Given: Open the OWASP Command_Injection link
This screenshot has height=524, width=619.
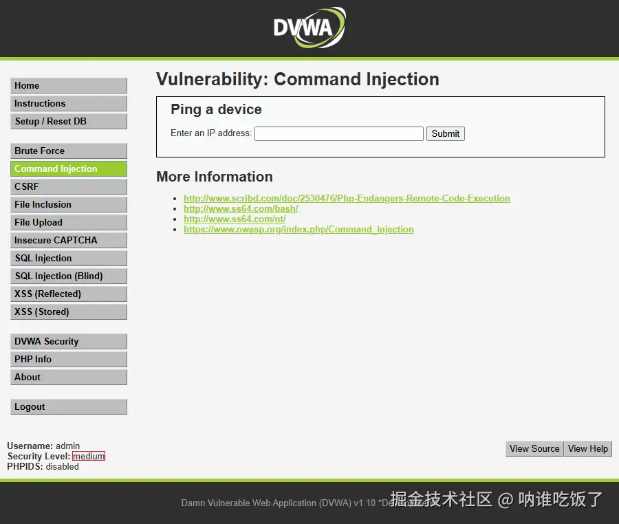Looking at the screenshot, I should tap(298, 229).
